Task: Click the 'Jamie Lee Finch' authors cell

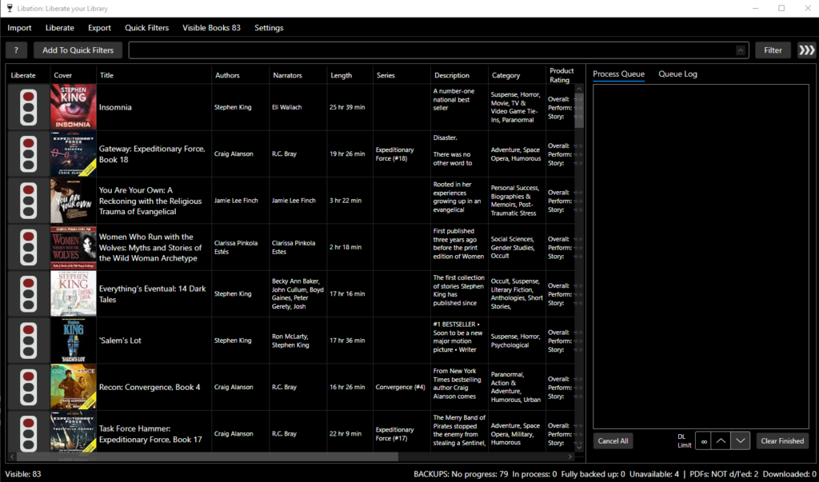Action: (x=240, y=201)
